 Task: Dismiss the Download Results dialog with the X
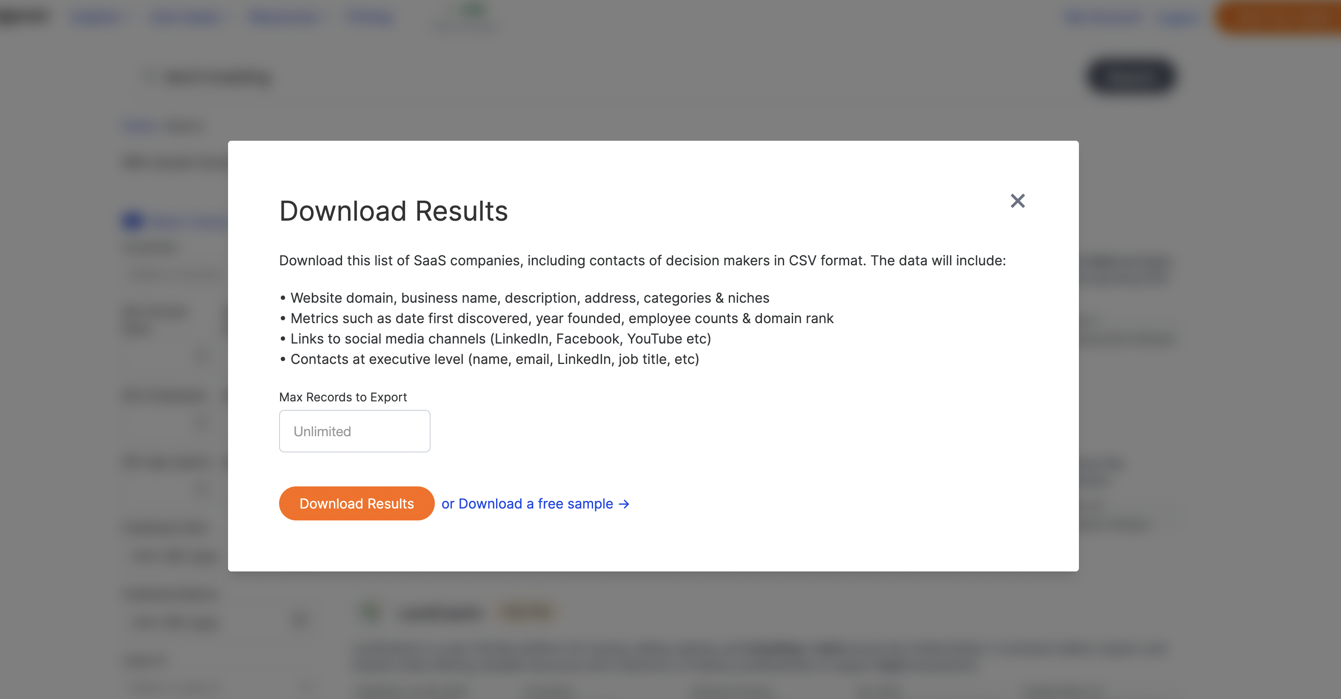[1018, 201]
